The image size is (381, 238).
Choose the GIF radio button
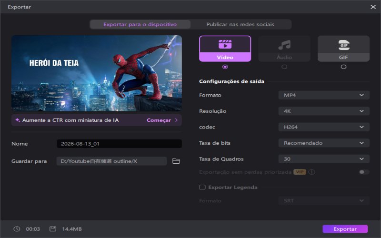click(343, 67)
